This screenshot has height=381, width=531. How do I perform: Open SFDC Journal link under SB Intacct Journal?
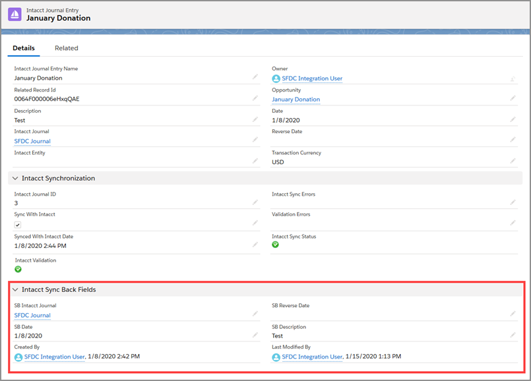point(32,315)
